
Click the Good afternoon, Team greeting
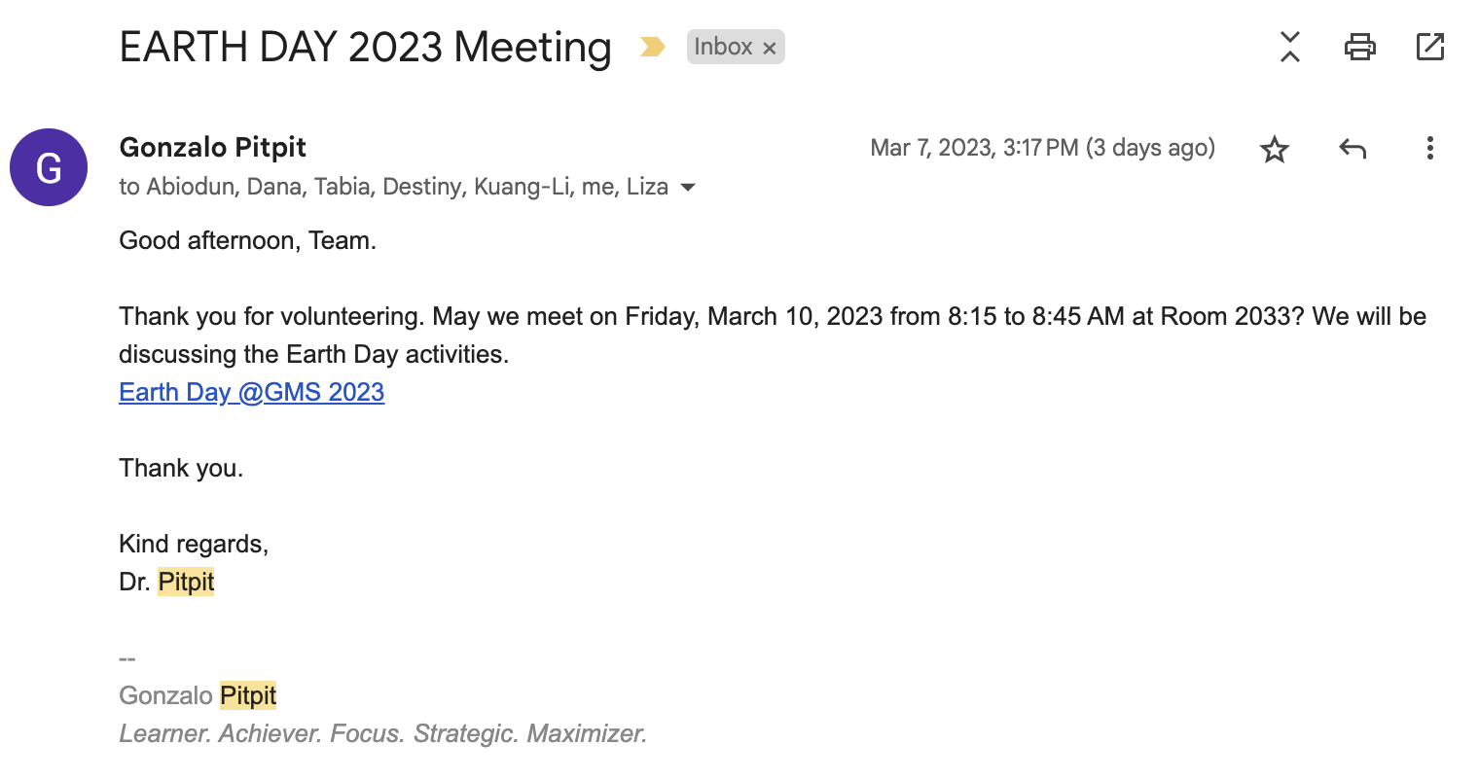[x=247, y=240]
